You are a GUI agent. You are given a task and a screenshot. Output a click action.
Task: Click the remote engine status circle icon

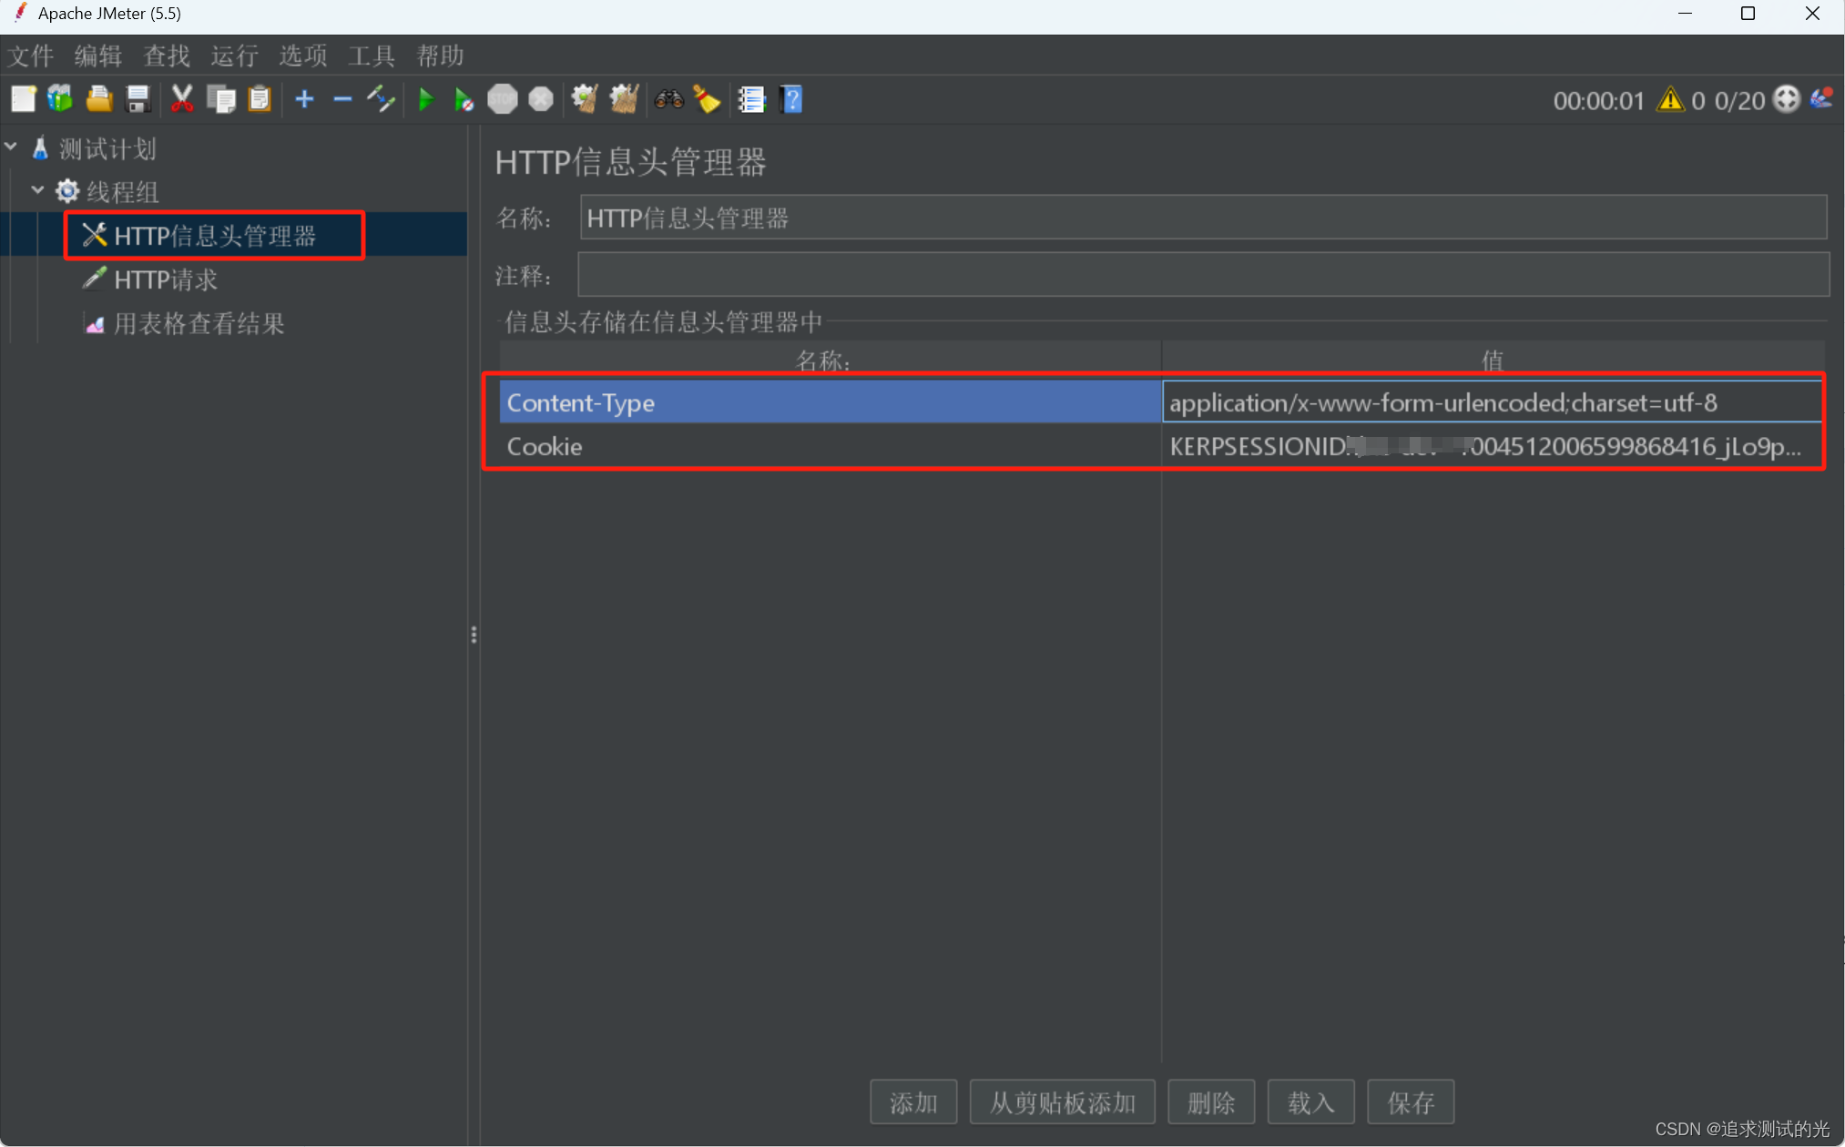click(x=1787, y=99)
